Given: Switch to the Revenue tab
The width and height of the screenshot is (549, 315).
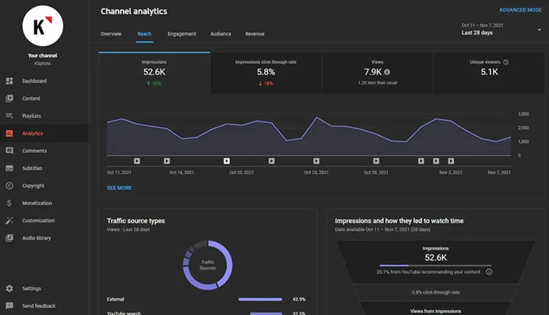Looking at the screenshot, I should 255,33.
